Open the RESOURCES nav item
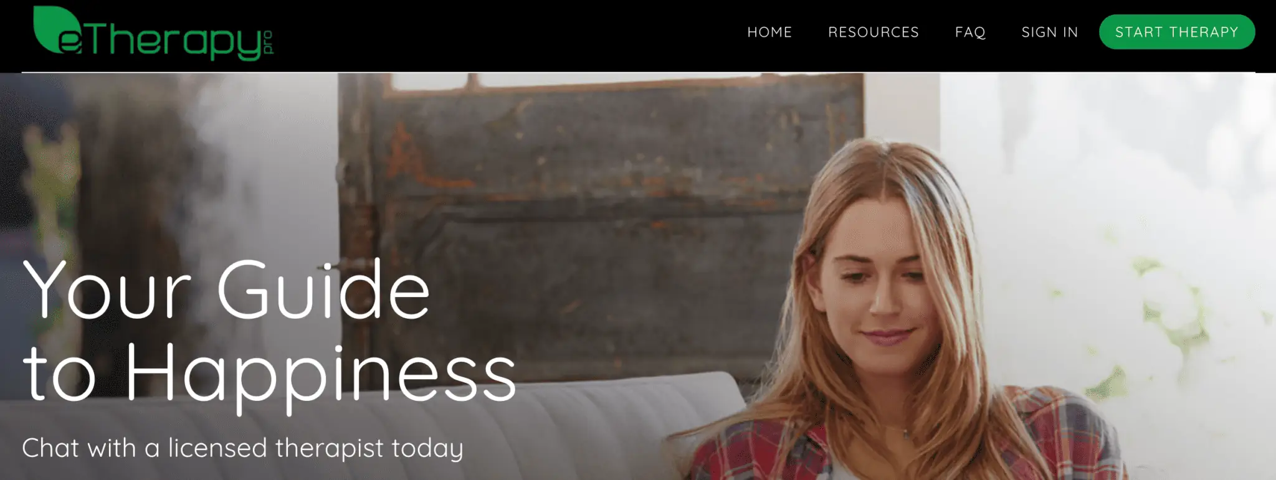Screen dimensions: 1276x480 point(874,32)
